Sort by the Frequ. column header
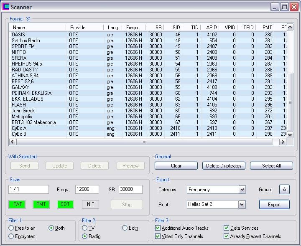 coord(134,28)
